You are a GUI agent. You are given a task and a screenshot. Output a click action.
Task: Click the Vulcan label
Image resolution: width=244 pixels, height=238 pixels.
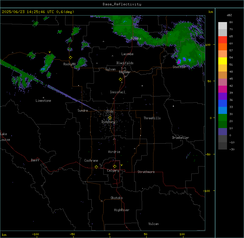[153, 224]
